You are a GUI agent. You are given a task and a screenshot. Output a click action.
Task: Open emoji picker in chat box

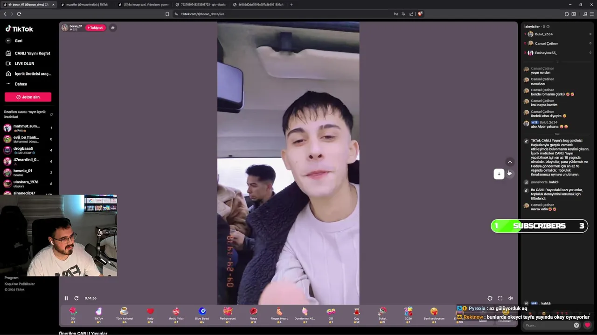[x=576, y=325]
